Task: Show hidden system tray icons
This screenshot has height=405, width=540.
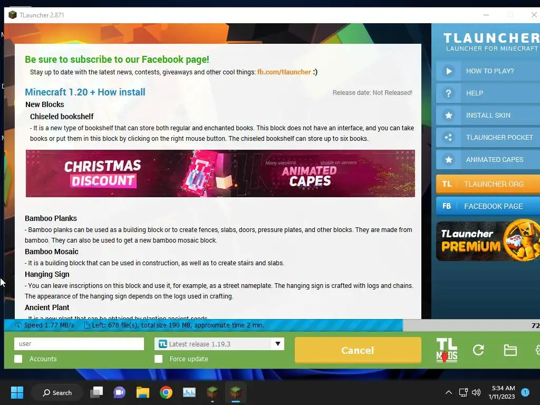Action: point(449,392)
